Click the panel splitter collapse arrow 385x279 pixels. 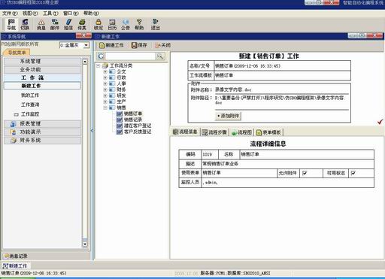(x=92, y=130)
